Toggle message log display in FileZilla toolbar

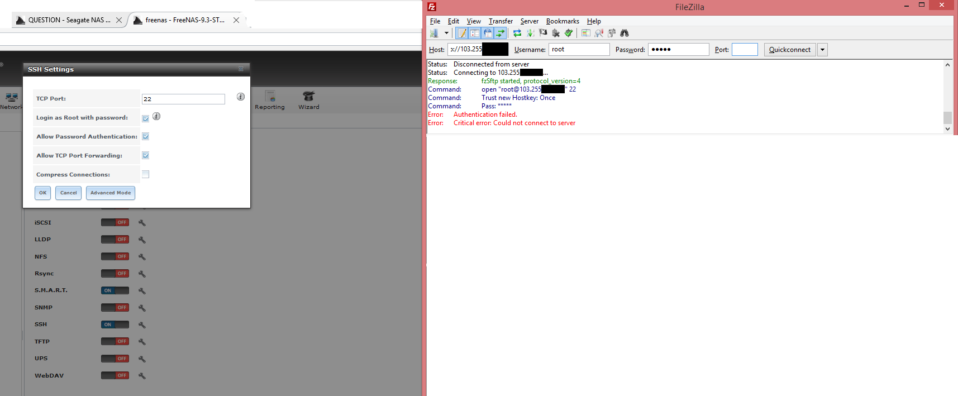(x=462, y=33)
